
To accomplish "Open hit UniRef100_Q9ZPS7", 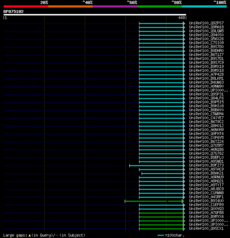I will click(x=206, y=23).
